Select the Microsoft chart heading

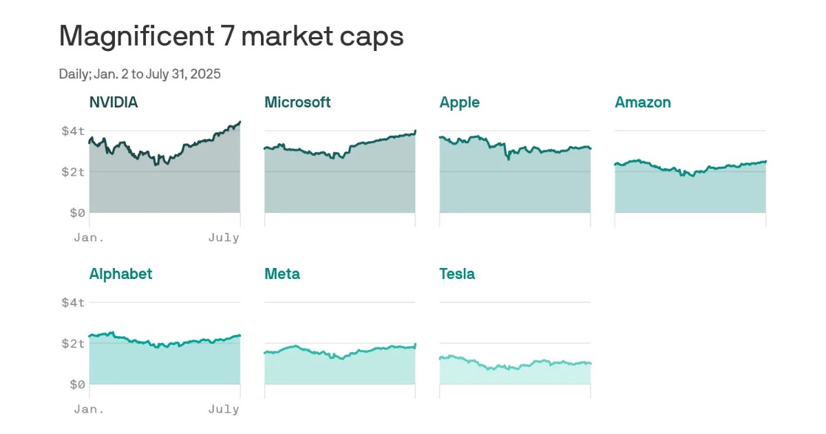[297, 103]
